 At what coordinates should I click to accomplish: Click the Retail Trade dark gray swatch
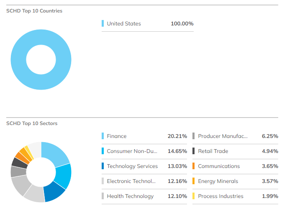[193, 151]
